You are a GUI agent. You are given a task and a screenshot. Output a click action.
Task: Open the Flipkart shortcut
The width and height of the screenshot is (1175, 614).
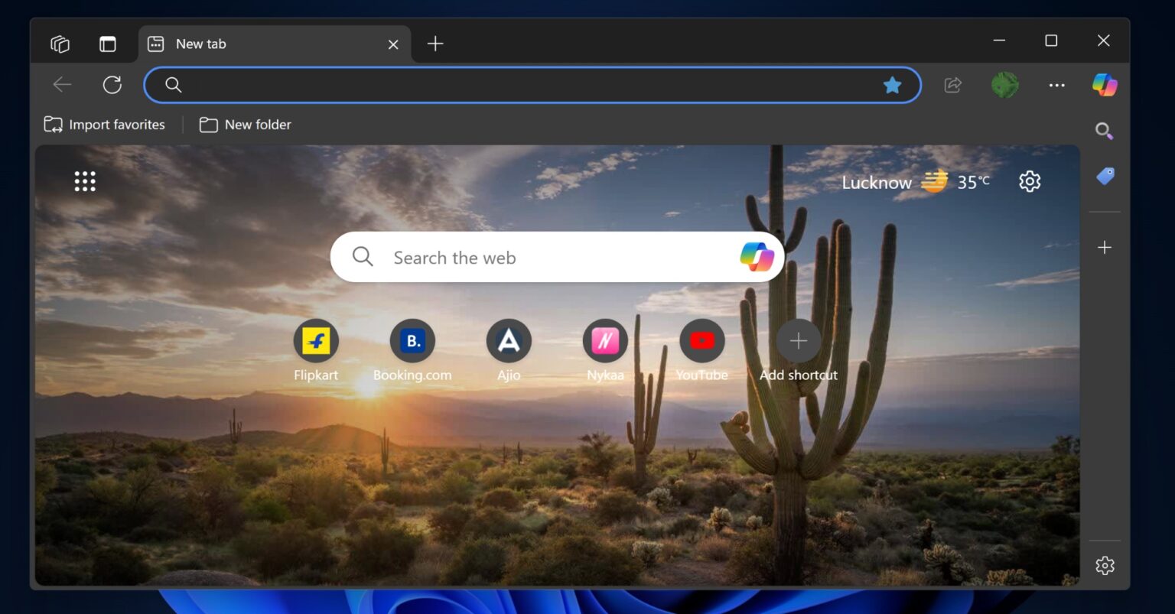tap(316, 341)
